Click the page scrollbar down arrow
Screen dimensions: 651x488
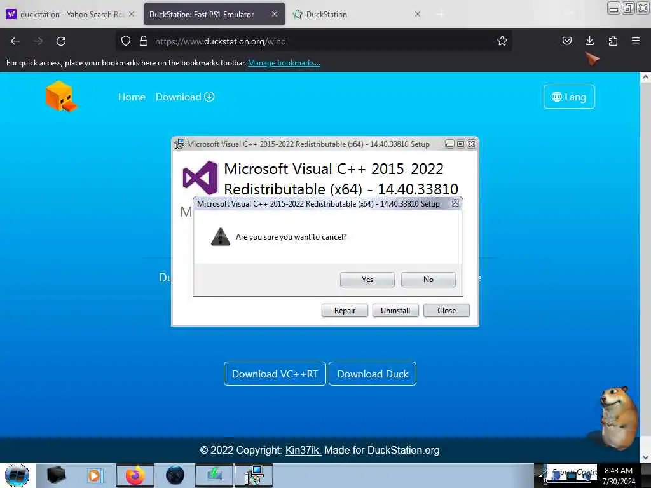click(645, 457)
